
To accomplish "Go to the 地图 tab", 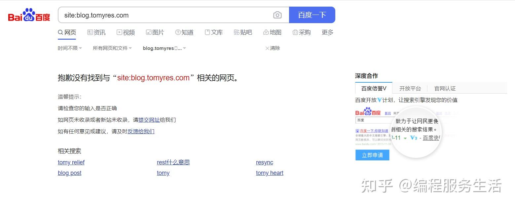I will coord(272,32).
